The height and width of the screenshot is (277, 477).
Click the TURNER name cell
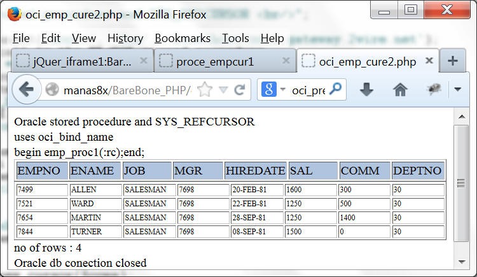point(96,232)
